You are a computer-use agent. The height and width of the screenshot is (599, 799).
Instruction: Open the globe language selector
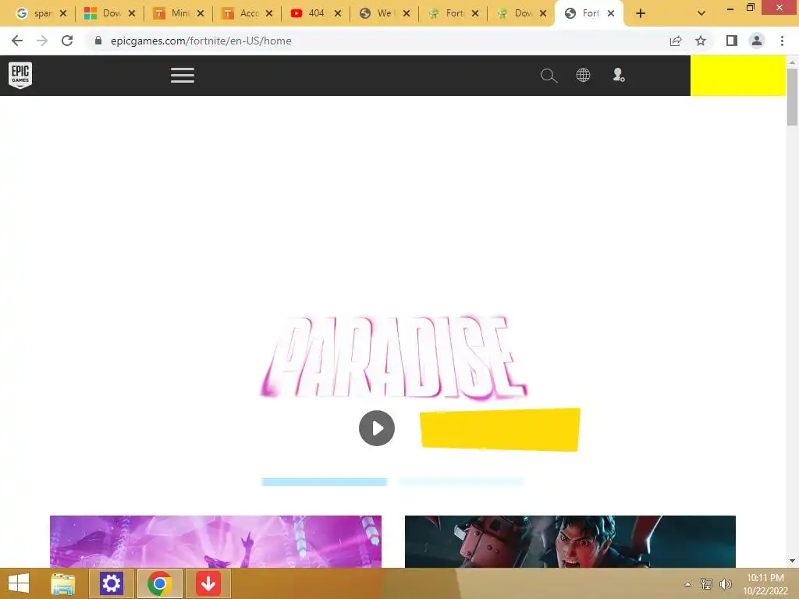pos(583,75)
